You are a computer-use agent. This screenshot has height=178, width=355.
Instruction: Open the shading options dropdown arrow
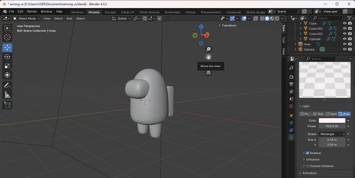[x=282, y=18]
